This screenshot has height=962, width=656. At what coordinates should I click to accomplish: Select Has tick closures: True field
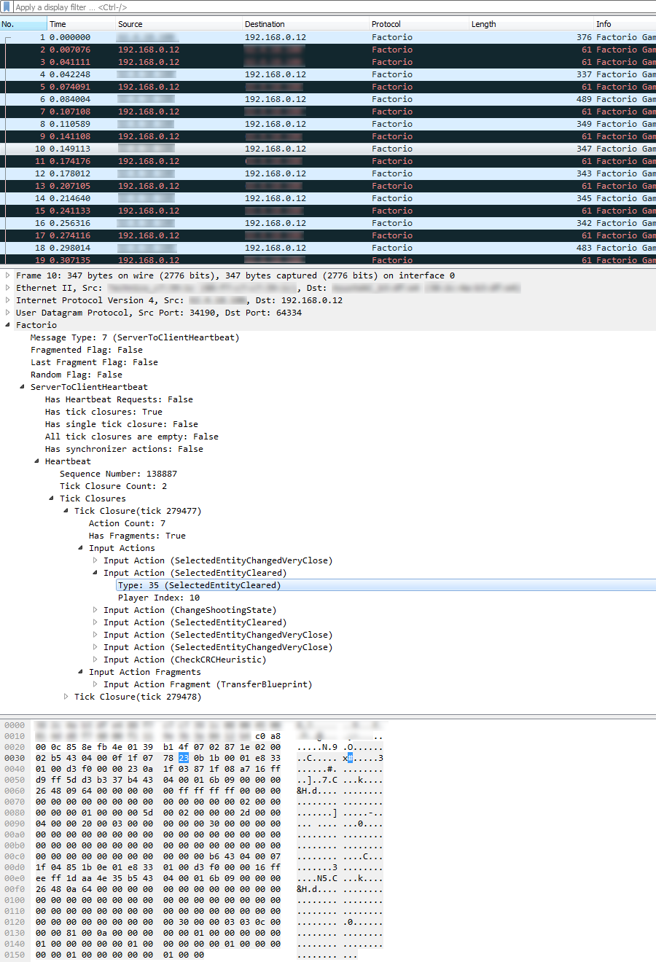(x=104, y=412)
